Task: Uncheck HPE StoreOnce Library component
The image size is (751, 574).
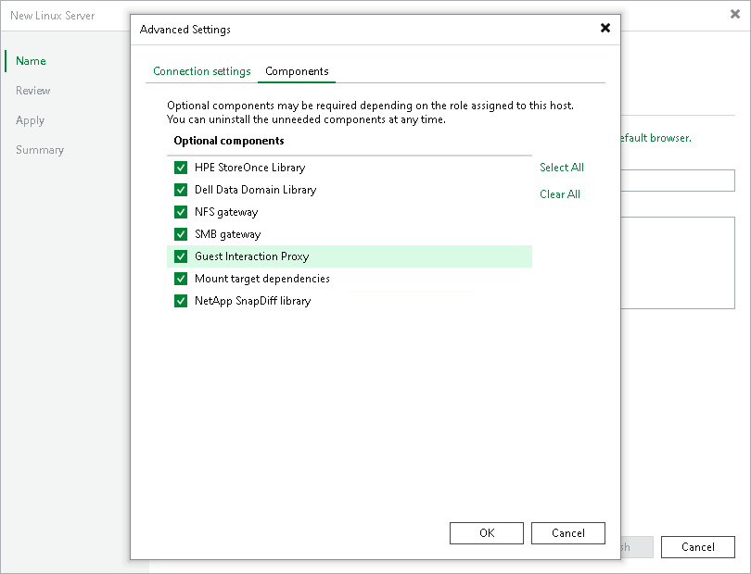Action: [181, 168]
